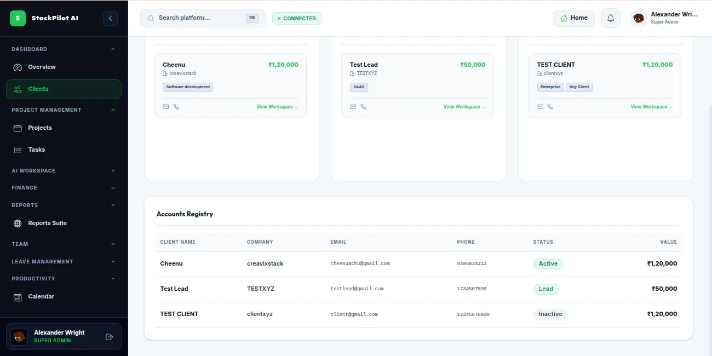Click the STATUS column header

pos(543,242)
